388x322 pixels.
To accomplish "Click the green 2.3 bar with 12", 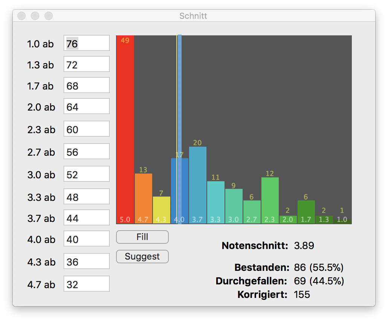I will point(270,200).
